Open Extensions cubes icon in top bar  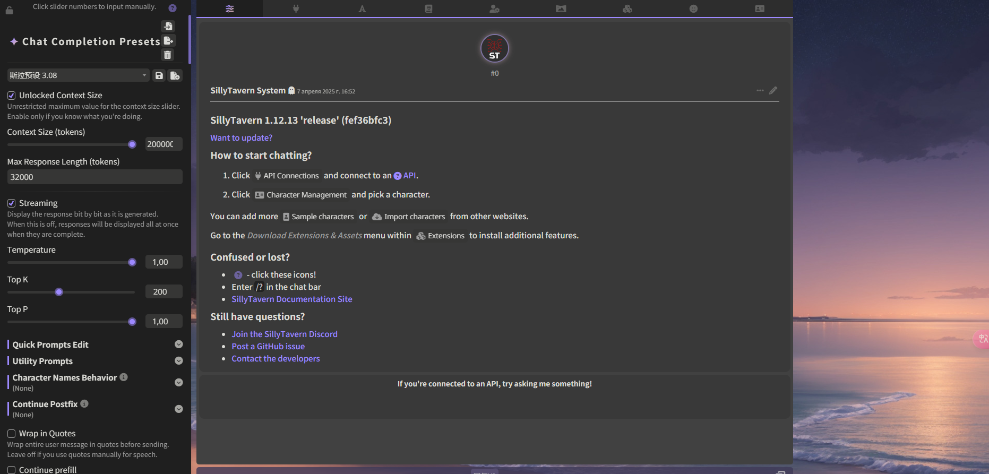pos(627,8)
